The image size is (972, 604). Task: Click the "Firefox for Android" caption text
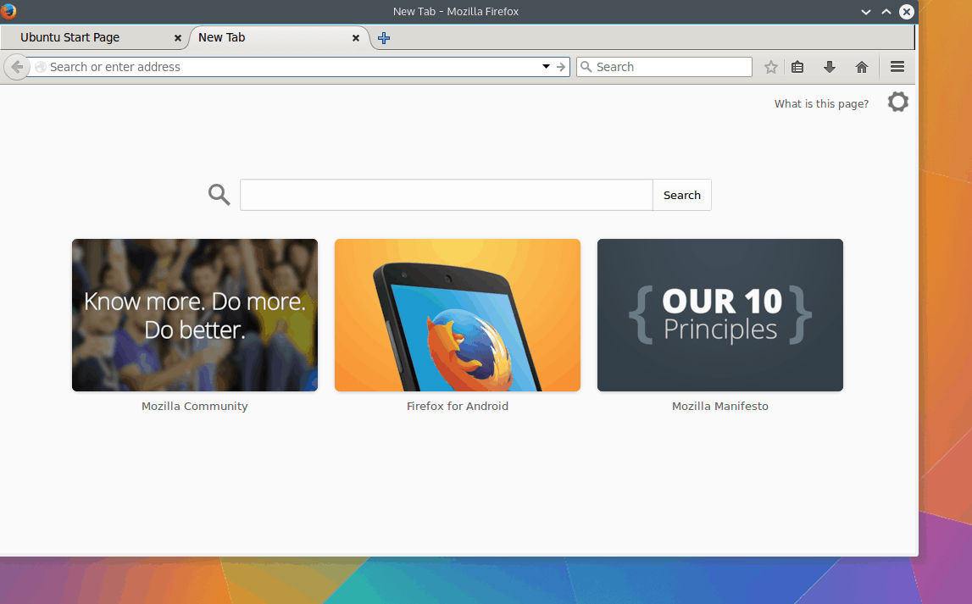click(x=458, y=407)
